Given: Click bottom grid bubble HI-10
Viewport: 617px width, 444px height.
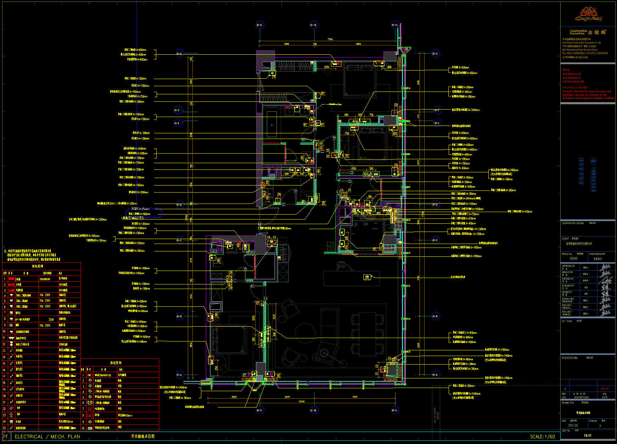Looking at the screenshot, I should pos(314,410).
